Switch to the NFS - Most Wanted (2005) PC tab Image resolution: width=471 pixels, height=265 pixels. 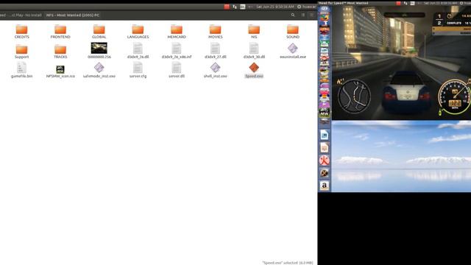pyautogui.click(x=73, y=15)
